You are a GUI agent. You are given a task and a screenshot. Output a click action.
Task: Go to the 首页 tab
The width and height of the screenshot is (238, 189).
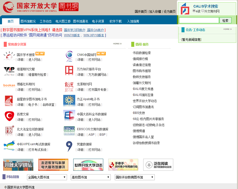(x=10, y=21)
